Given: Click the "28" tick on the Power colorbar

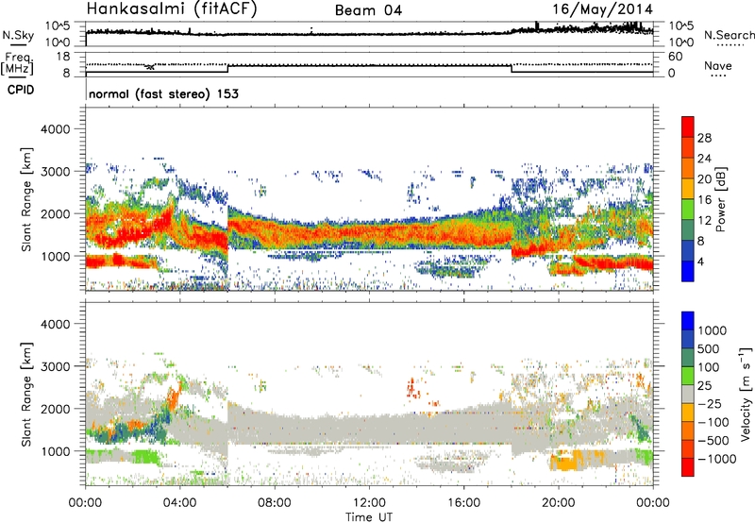Looking at the screenshot, I should (704, 138).
